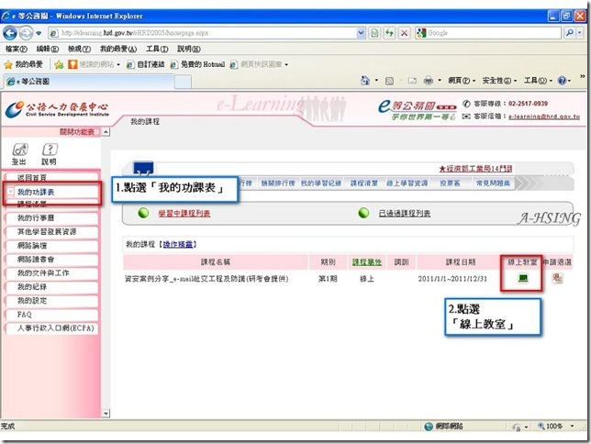Image resolution: width=591 pixels, height=444 pixels.
Task: Switch to the 常見問題集 nav tab
Action: (493, 183)
